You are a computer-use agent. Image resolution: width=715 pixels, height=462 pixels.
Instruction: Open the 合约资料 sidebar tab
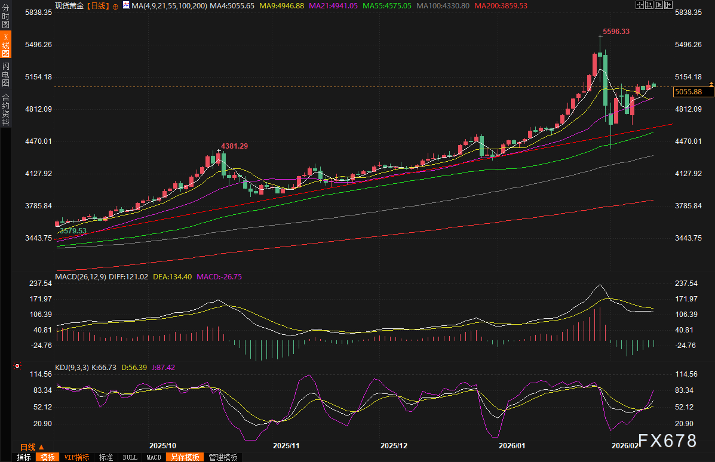click(x=5, y=109)
